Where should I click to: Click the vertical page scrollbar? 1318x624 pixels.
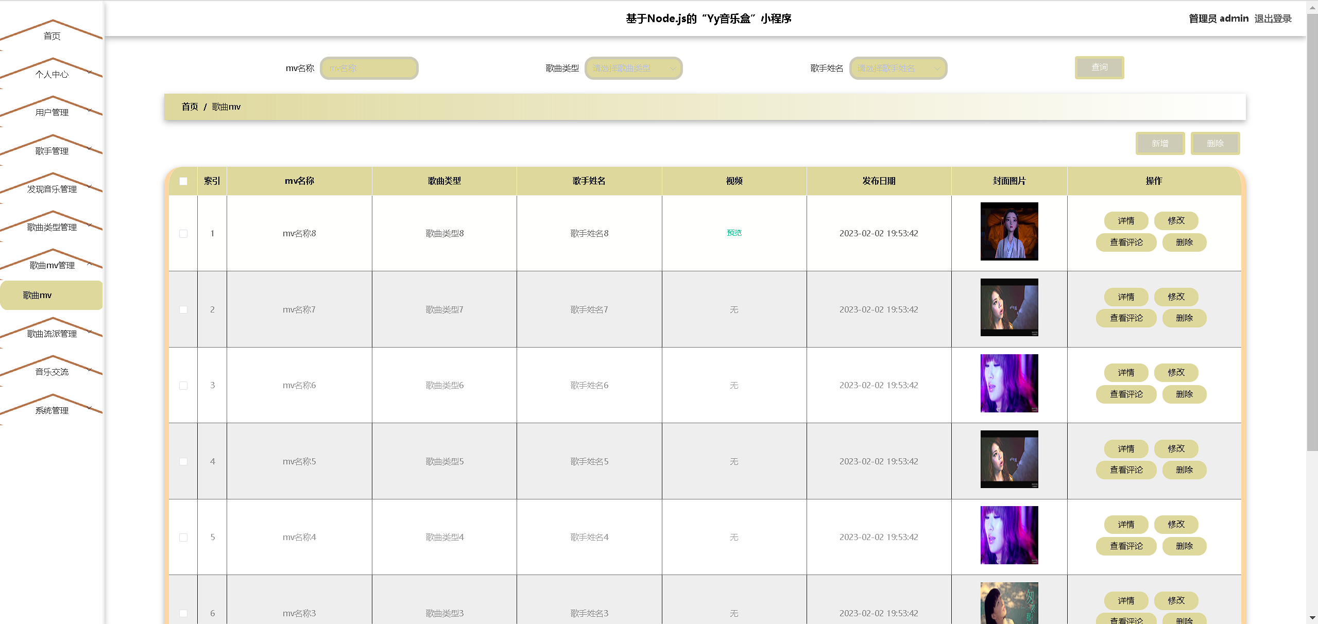(1312, 257)
